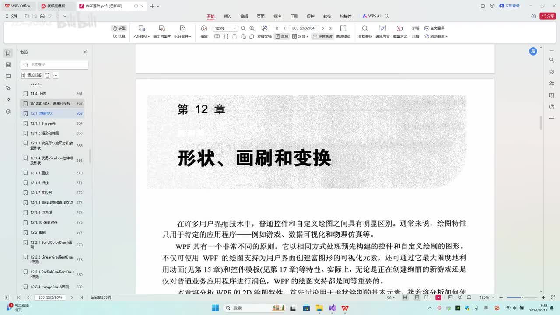The width and height of the screenshot is (560, 315).
Task: Open attachments paperclip icon in left sidebar
Action: [8, 88]
